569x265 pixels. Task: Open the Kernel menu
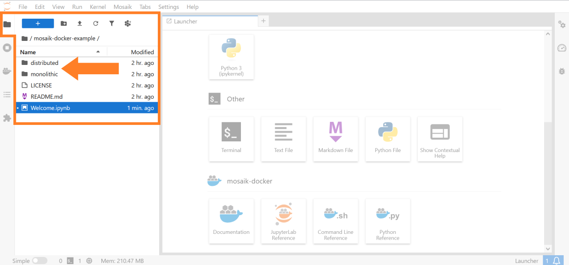98,7
